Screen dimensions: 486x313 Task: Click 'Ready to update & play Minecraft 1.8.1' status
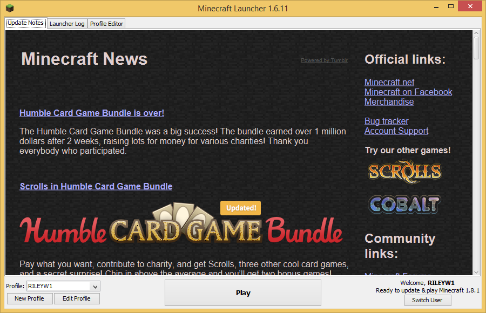pyautogui.click(x=428, y=291)
